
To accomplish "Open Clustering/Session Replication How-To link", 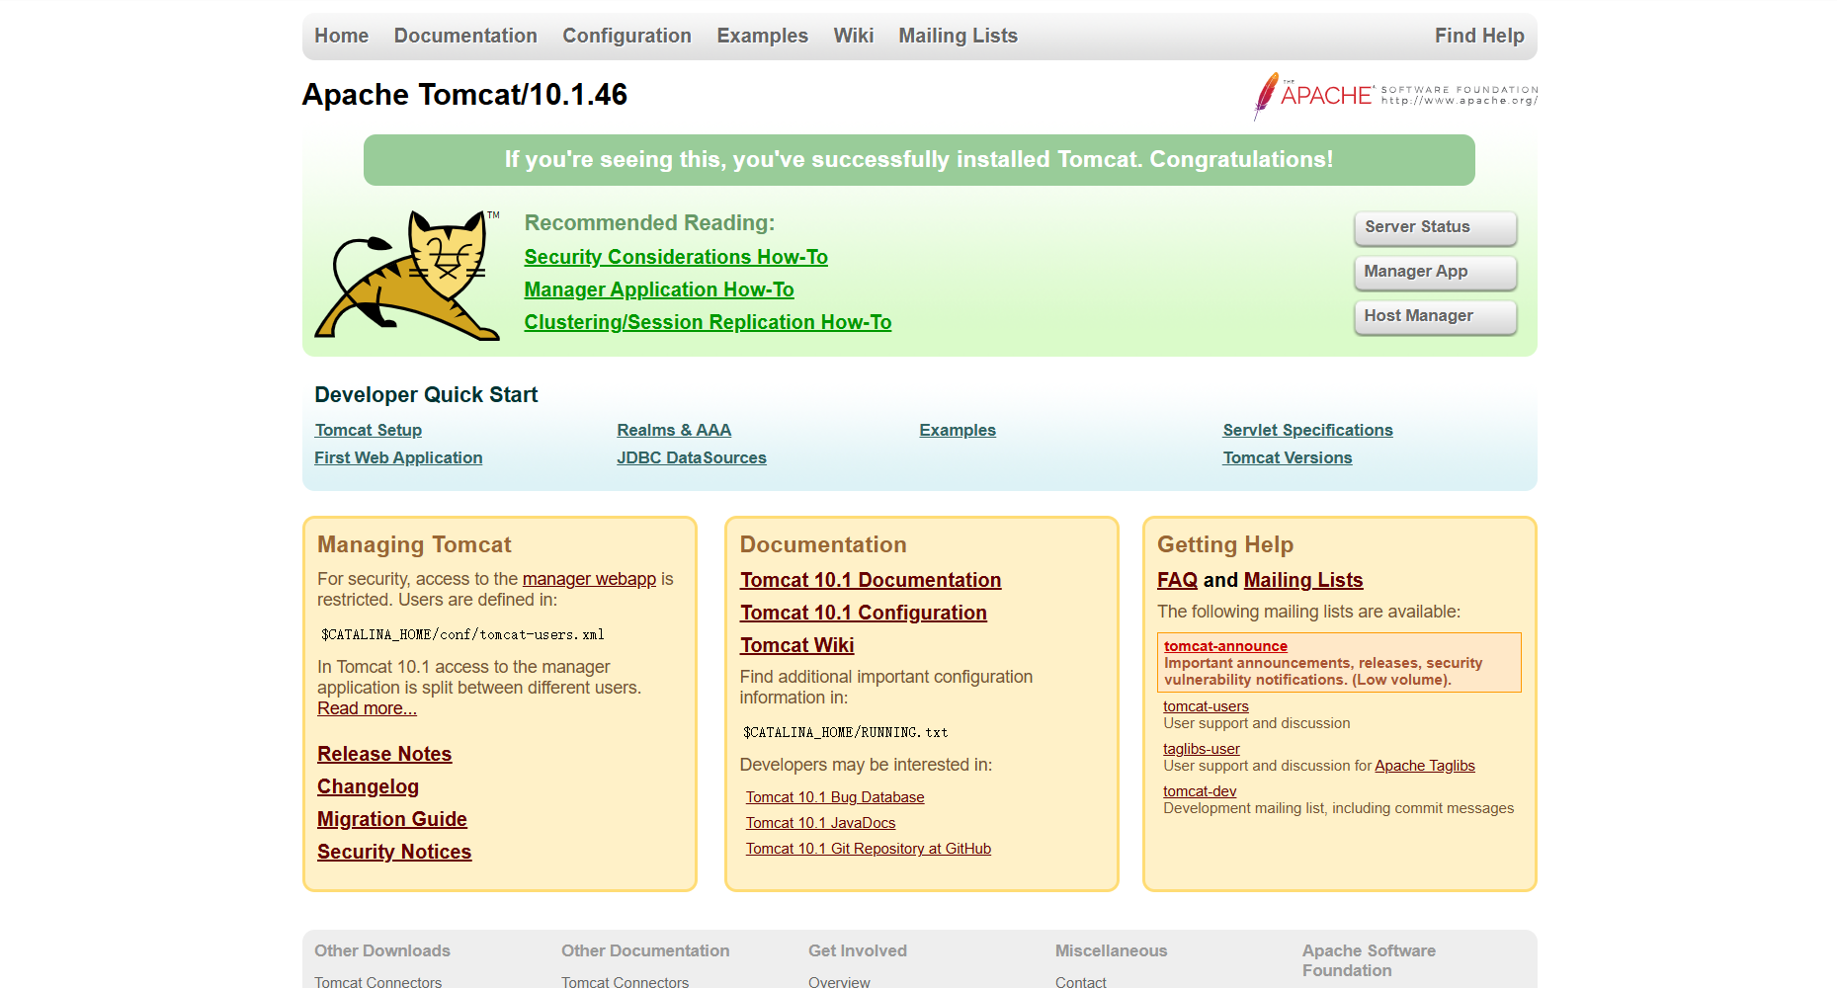I will click(708, 322).
